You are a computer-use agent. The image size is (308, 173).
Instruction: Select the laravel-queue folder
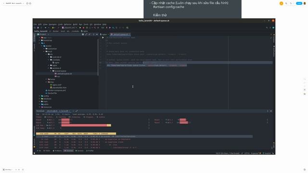59,71
